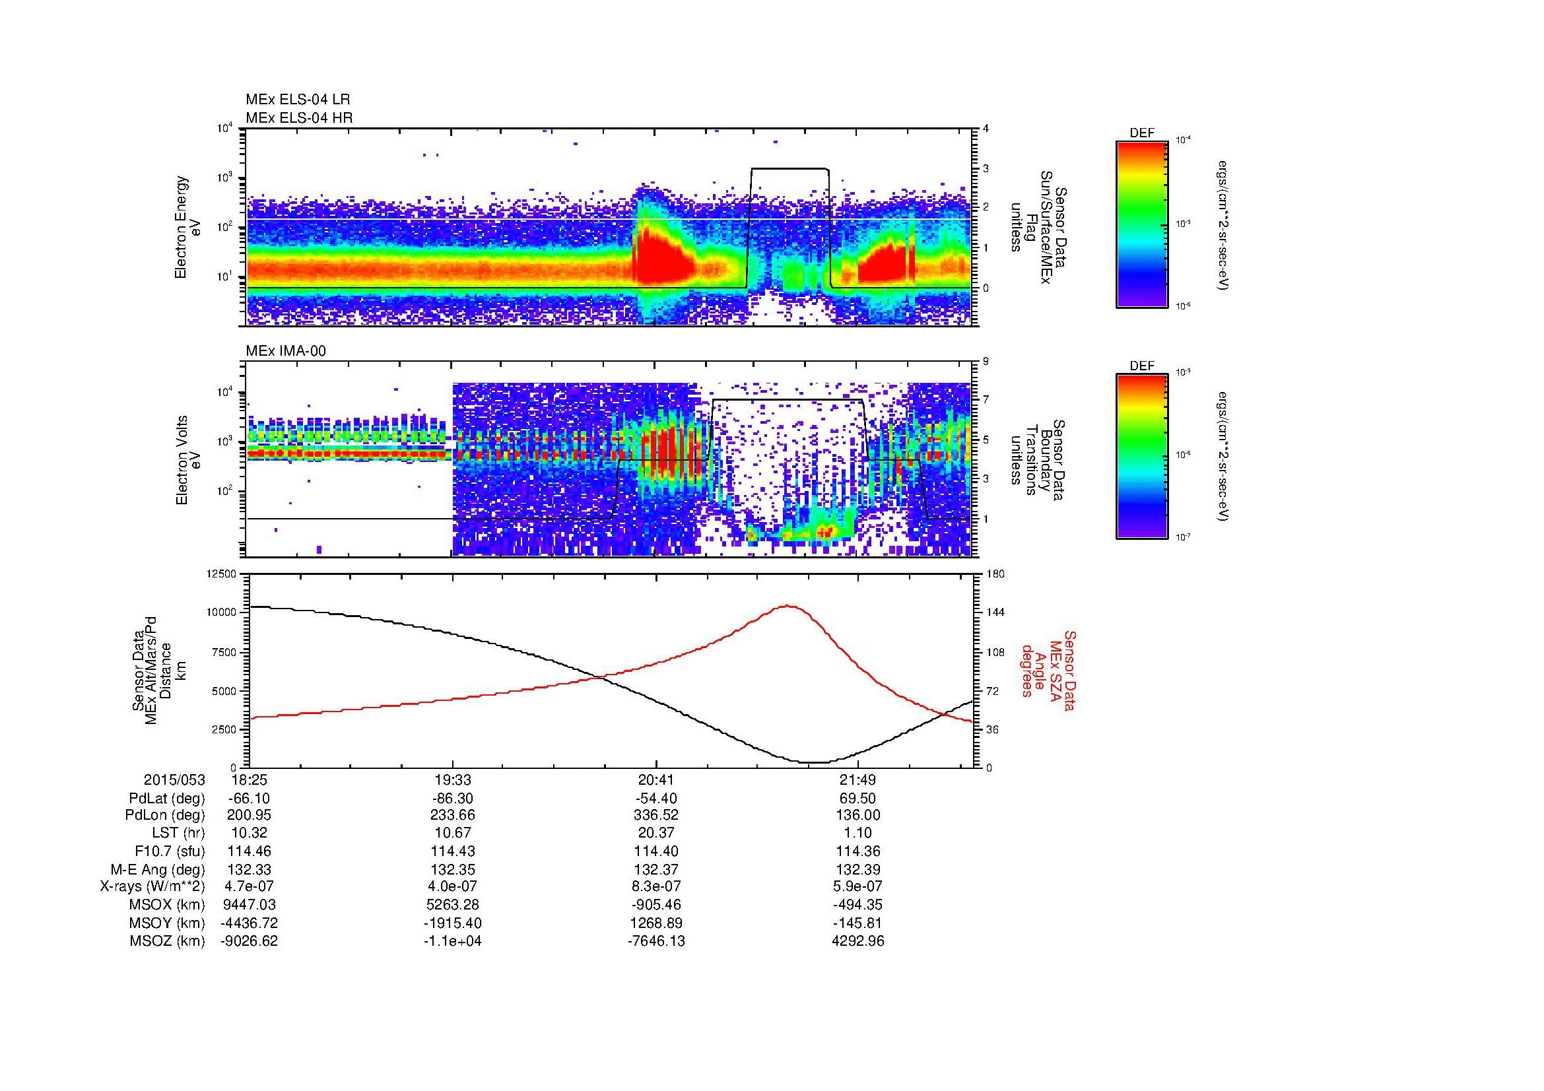
Task: Click the red 'MEx SZA Angle degrees' label
Action: coord(1048,671)
